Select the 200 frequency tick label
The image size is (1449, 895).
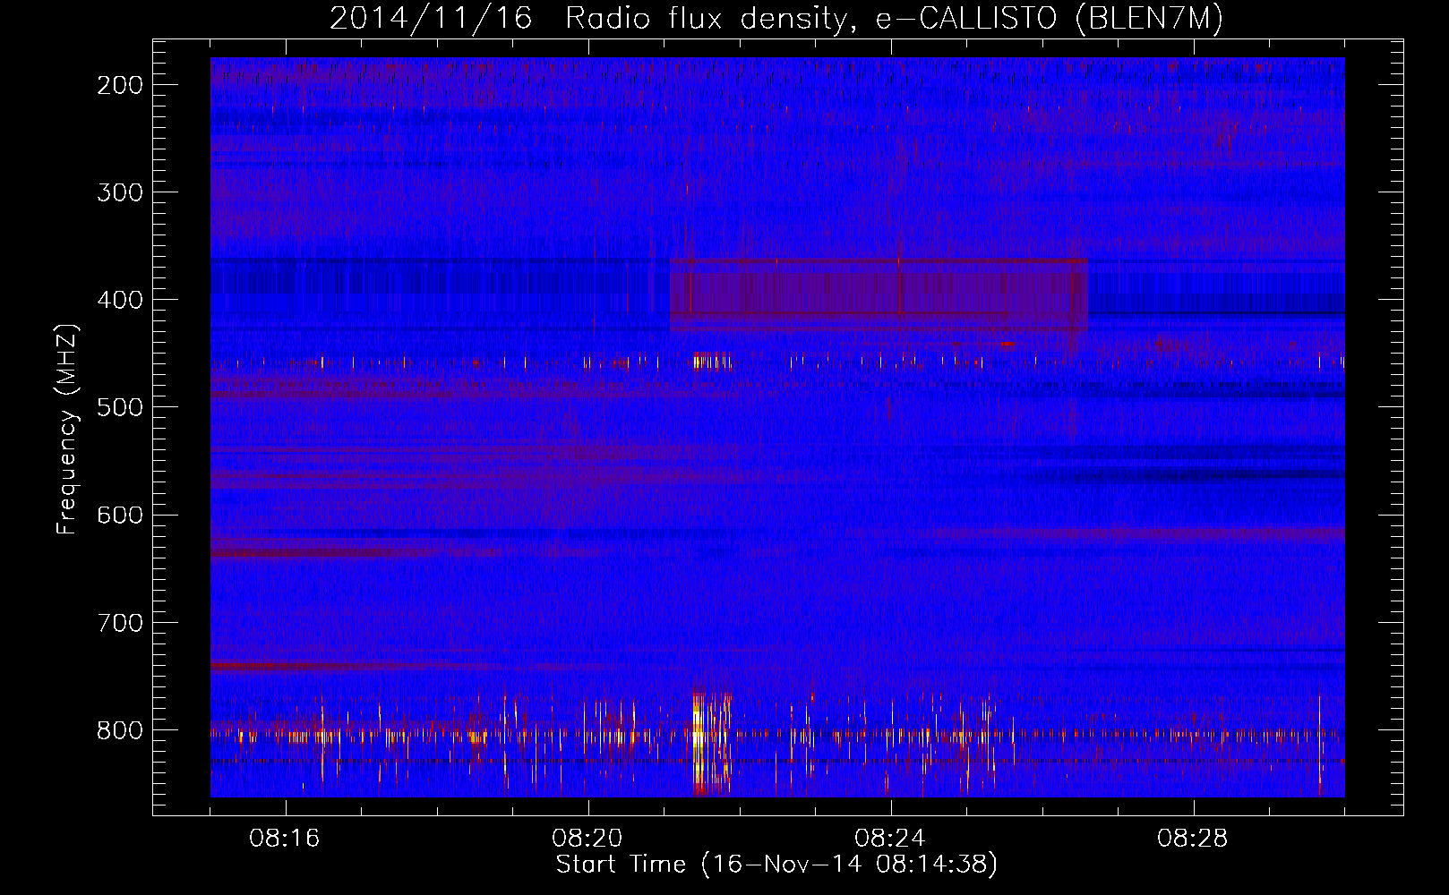point(120,85)
